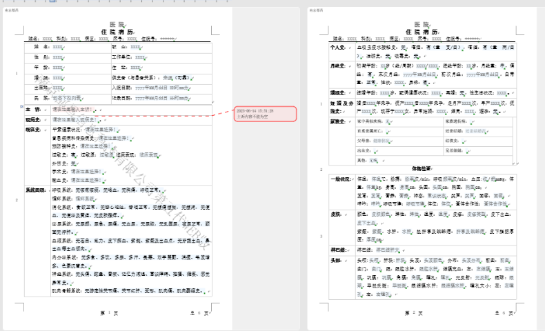The height and width of the screenshot is (331, 545).
Task: Click the table move handle beside 主诉 row
Action: (21, 105)
